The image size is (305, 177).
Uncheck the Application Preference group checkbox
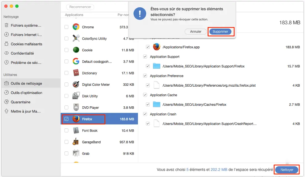coord(145,76)
